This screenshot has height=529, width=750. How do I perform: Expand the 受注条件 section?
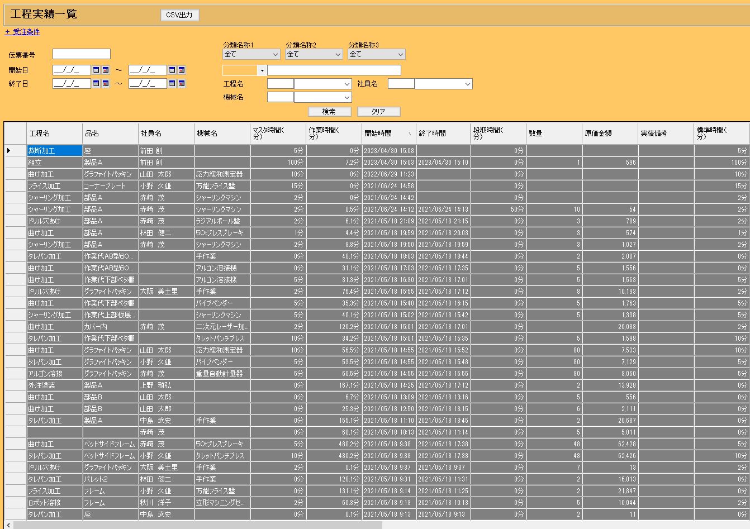click(x=22, y=32)
